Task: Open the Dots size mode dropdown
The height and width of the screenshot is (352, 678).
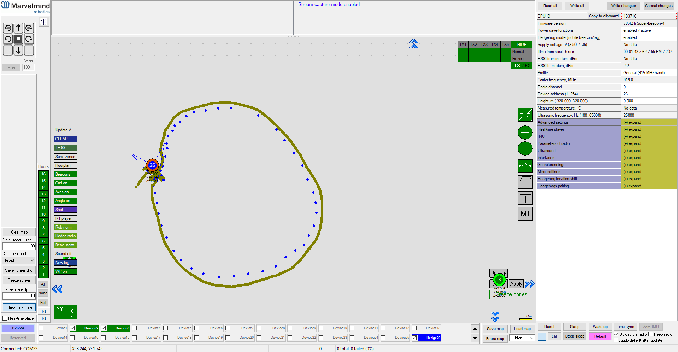Action: click(19, 260)
